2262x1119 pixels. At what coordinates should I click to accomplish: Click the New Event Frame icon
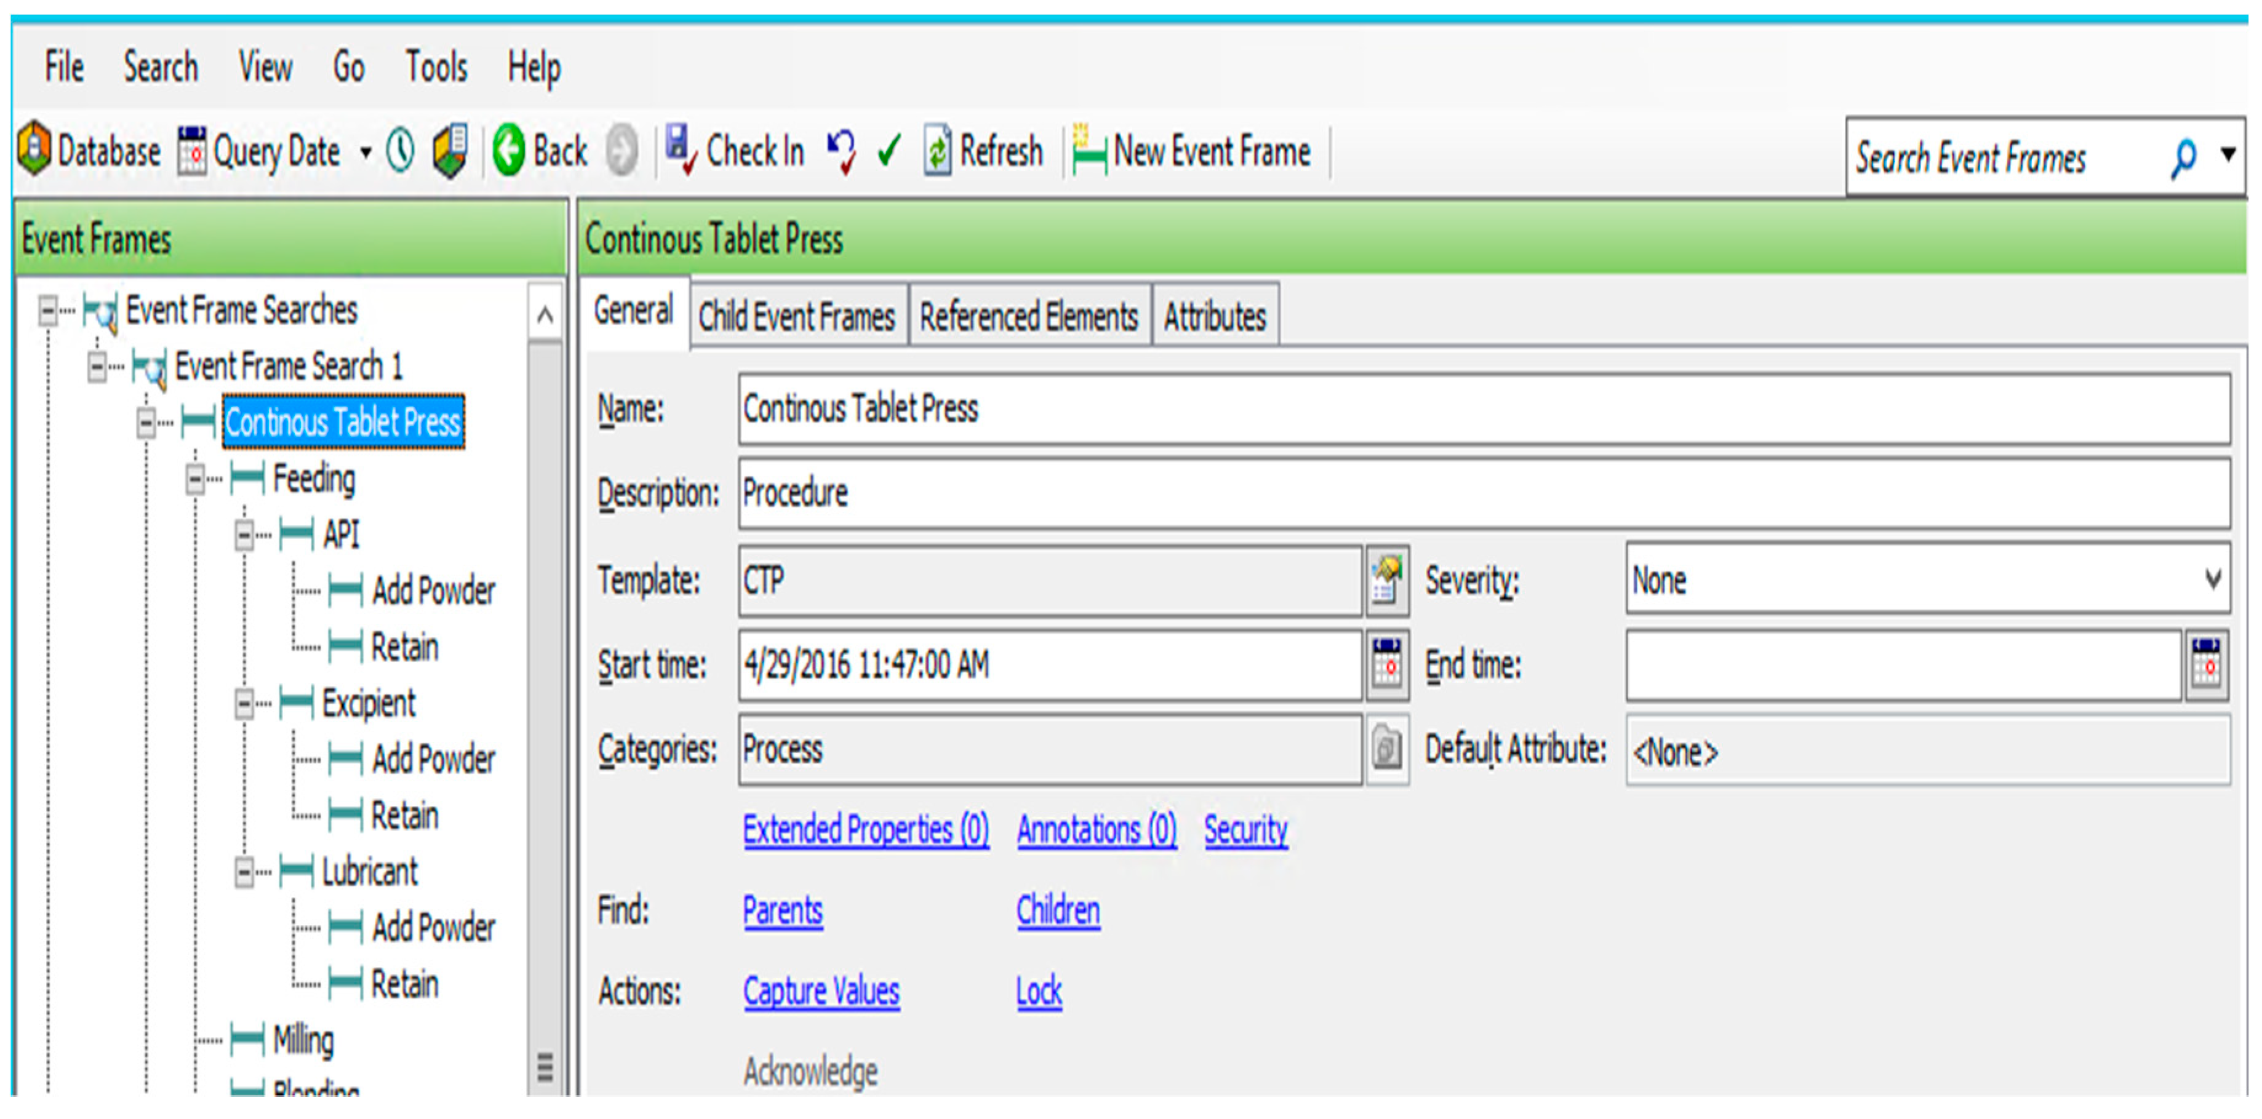(x=1089, y=151)
